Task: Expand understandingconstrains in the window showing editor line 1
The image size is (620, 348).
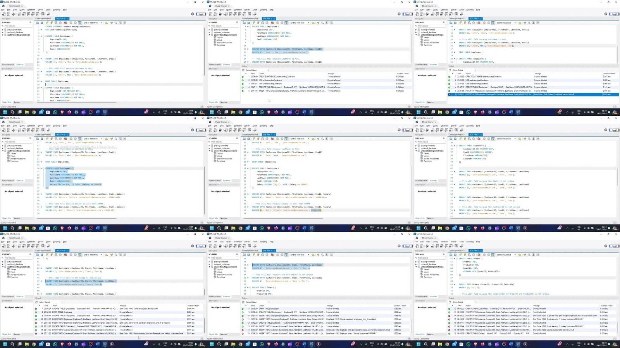Action: (3, 35)
